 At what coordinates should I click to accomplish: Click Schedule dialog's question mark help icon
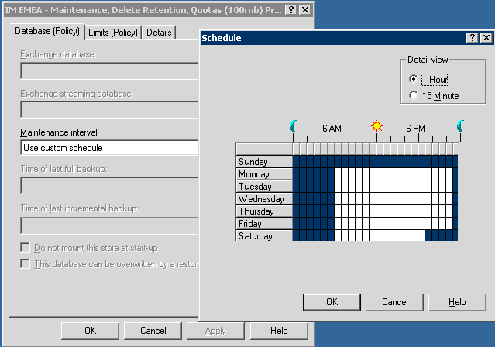pos(473,37)
